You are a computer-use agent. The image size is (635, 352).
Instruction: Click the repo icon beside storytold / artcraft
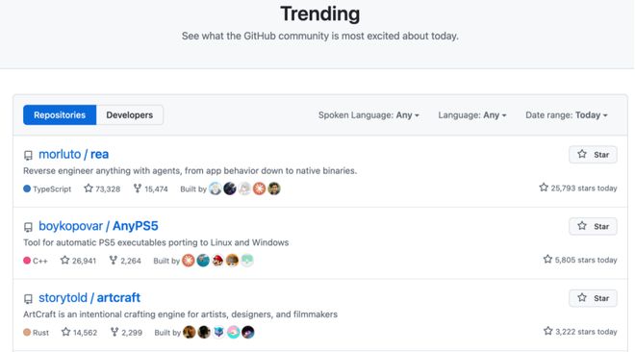(x=28, y=299)
